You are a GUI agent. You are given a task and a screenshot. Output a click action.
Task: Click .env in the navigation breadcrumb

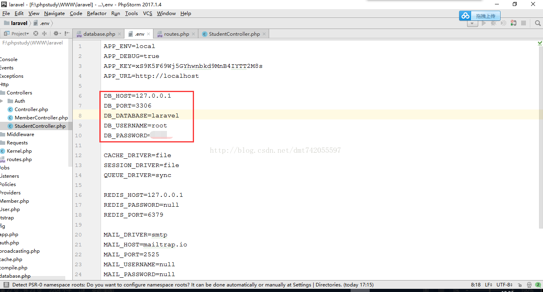[x=42, y=23]
